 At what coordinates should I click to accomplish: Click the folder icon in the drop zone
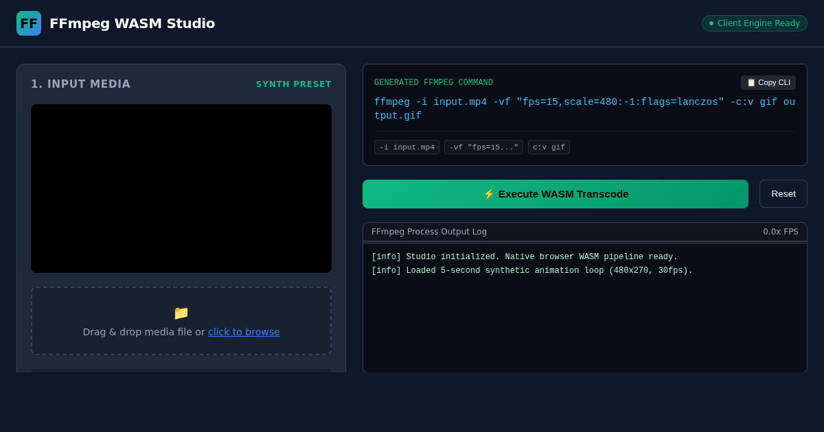coord(181,313)
